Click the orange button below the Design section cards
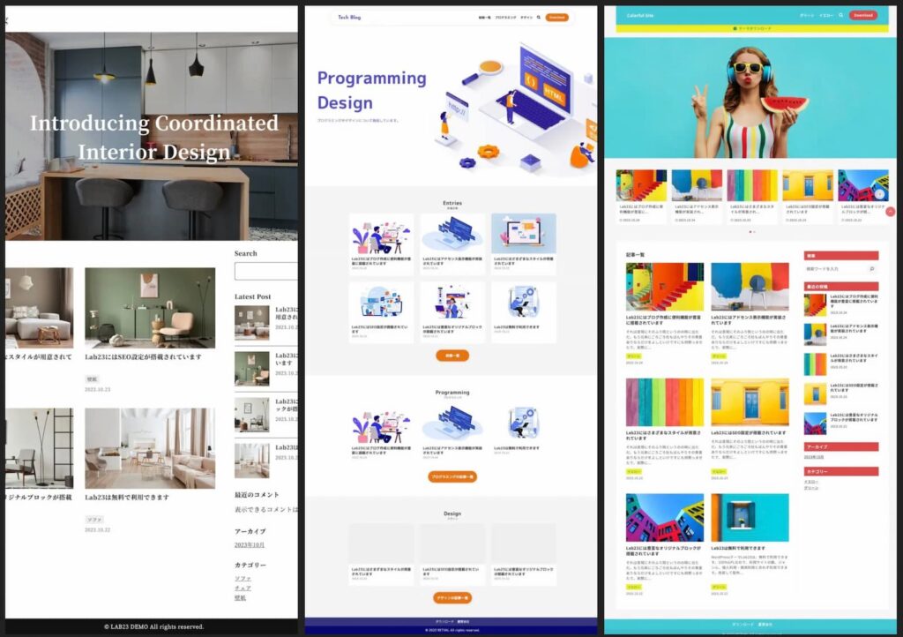Image resolution: width=903 pixels, height=637 pixels. pos(452,598)
